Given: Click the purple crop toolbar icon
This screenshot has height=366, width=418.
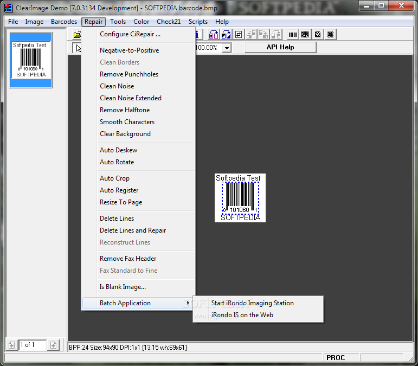Looking at the screenshot, I should point(239,34).
